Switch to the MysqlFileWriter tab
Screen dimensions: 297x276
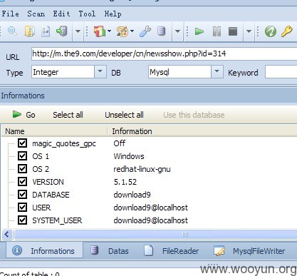(x=249, y=251)
